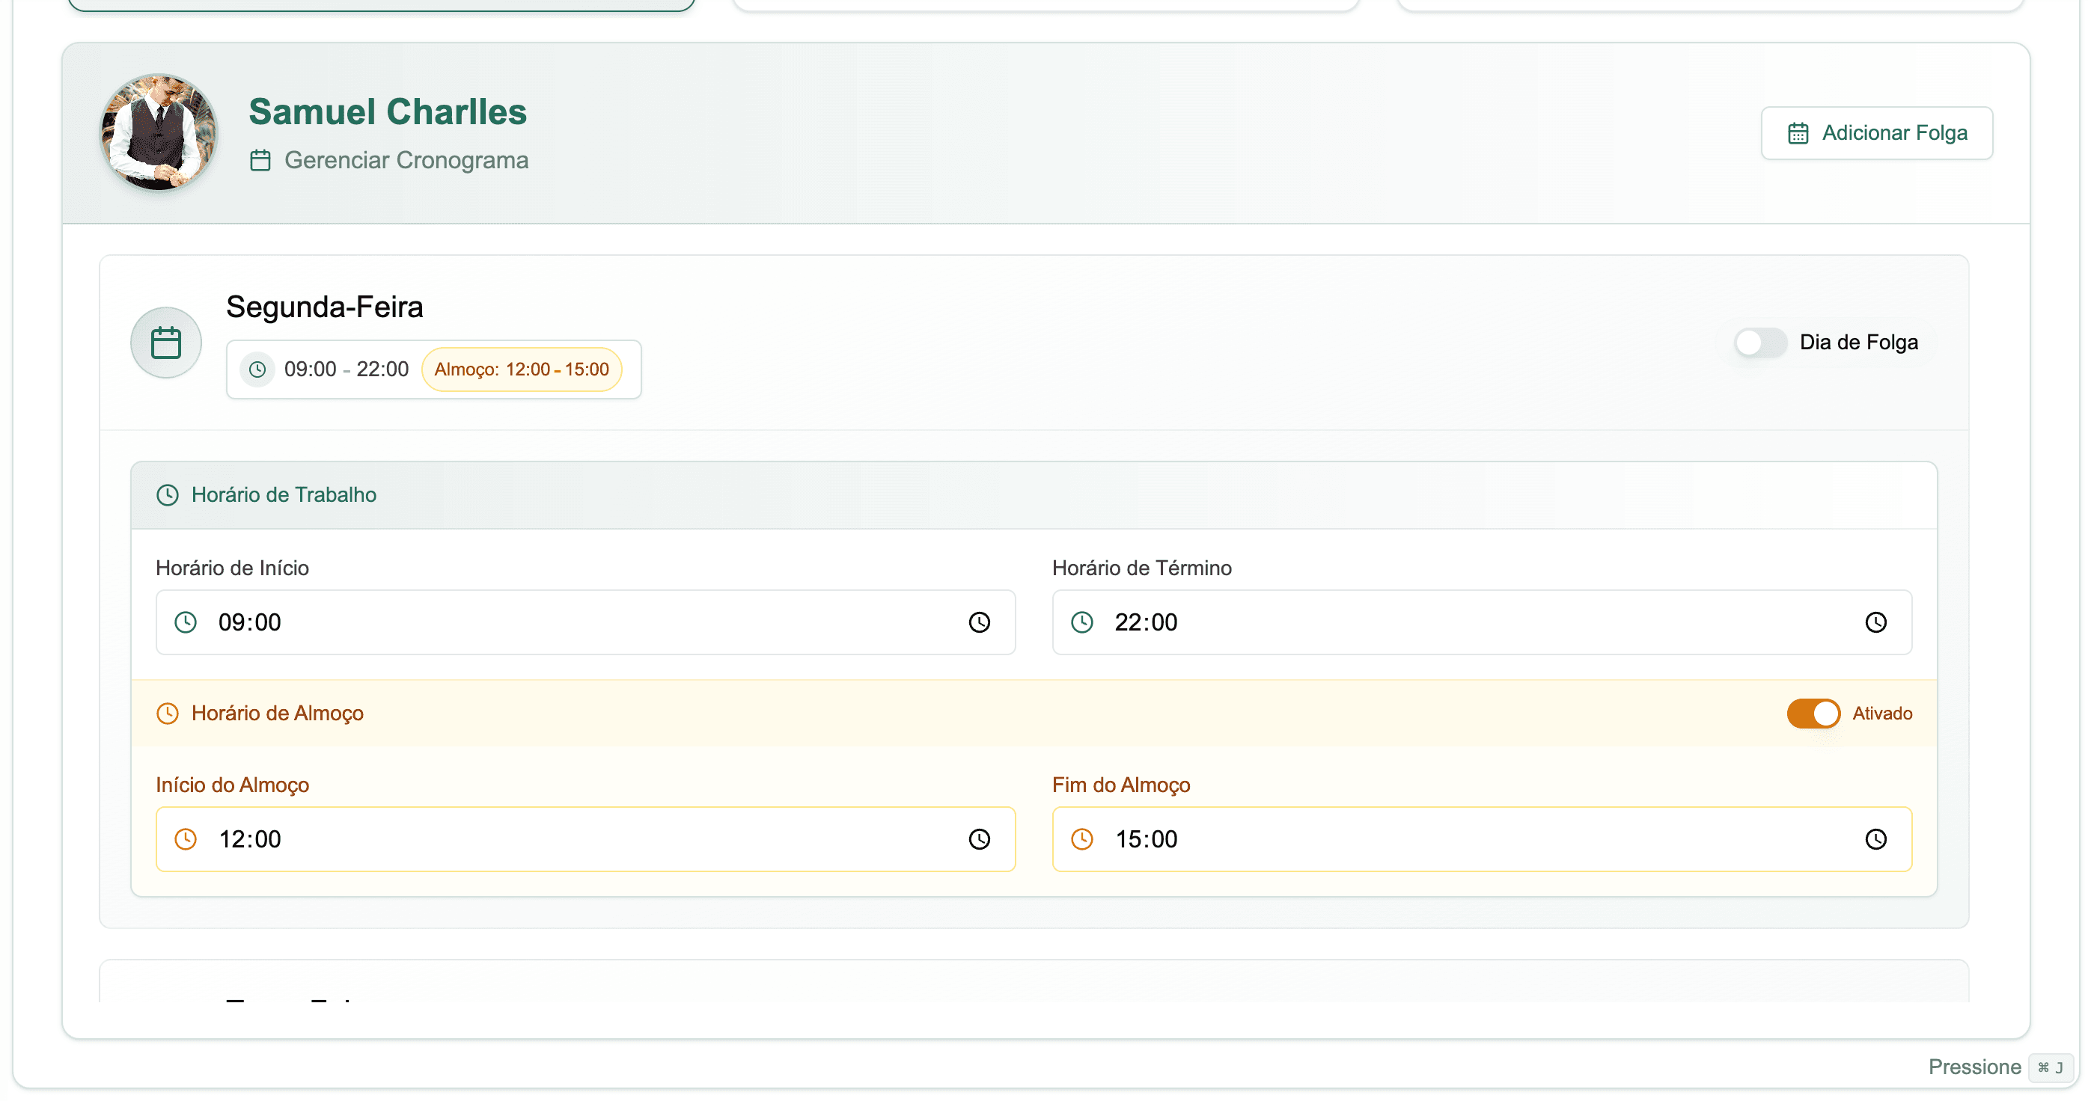
Task: Click the Gerenciar Cronograma link text
Action: pos(406,160)
